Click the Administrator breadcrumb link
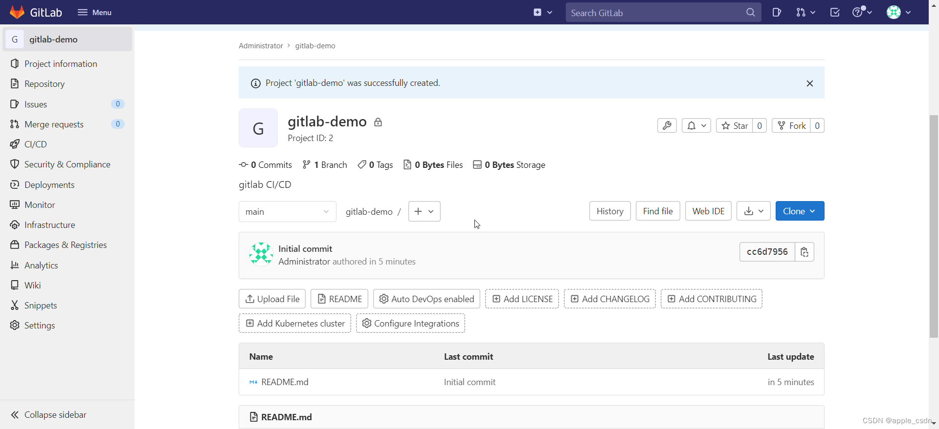This screenshot has height=429, width=939. [x=261, y=46]
